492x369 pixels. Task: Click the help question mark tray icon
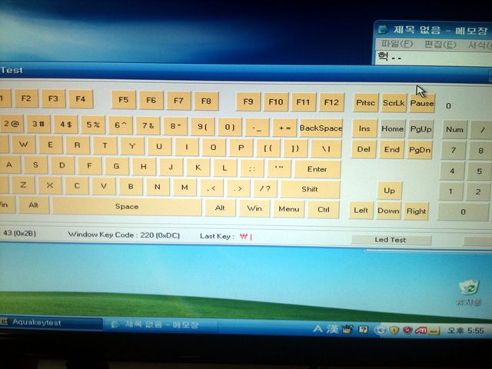pos(364,330)
